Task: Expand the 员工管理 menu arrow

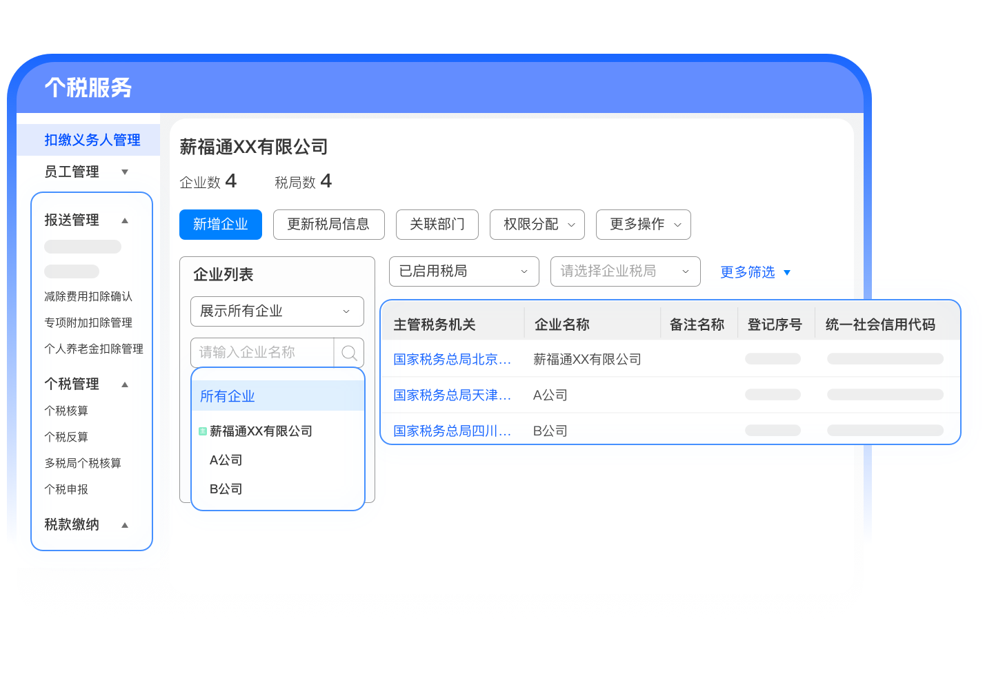Action: [125, 172]
